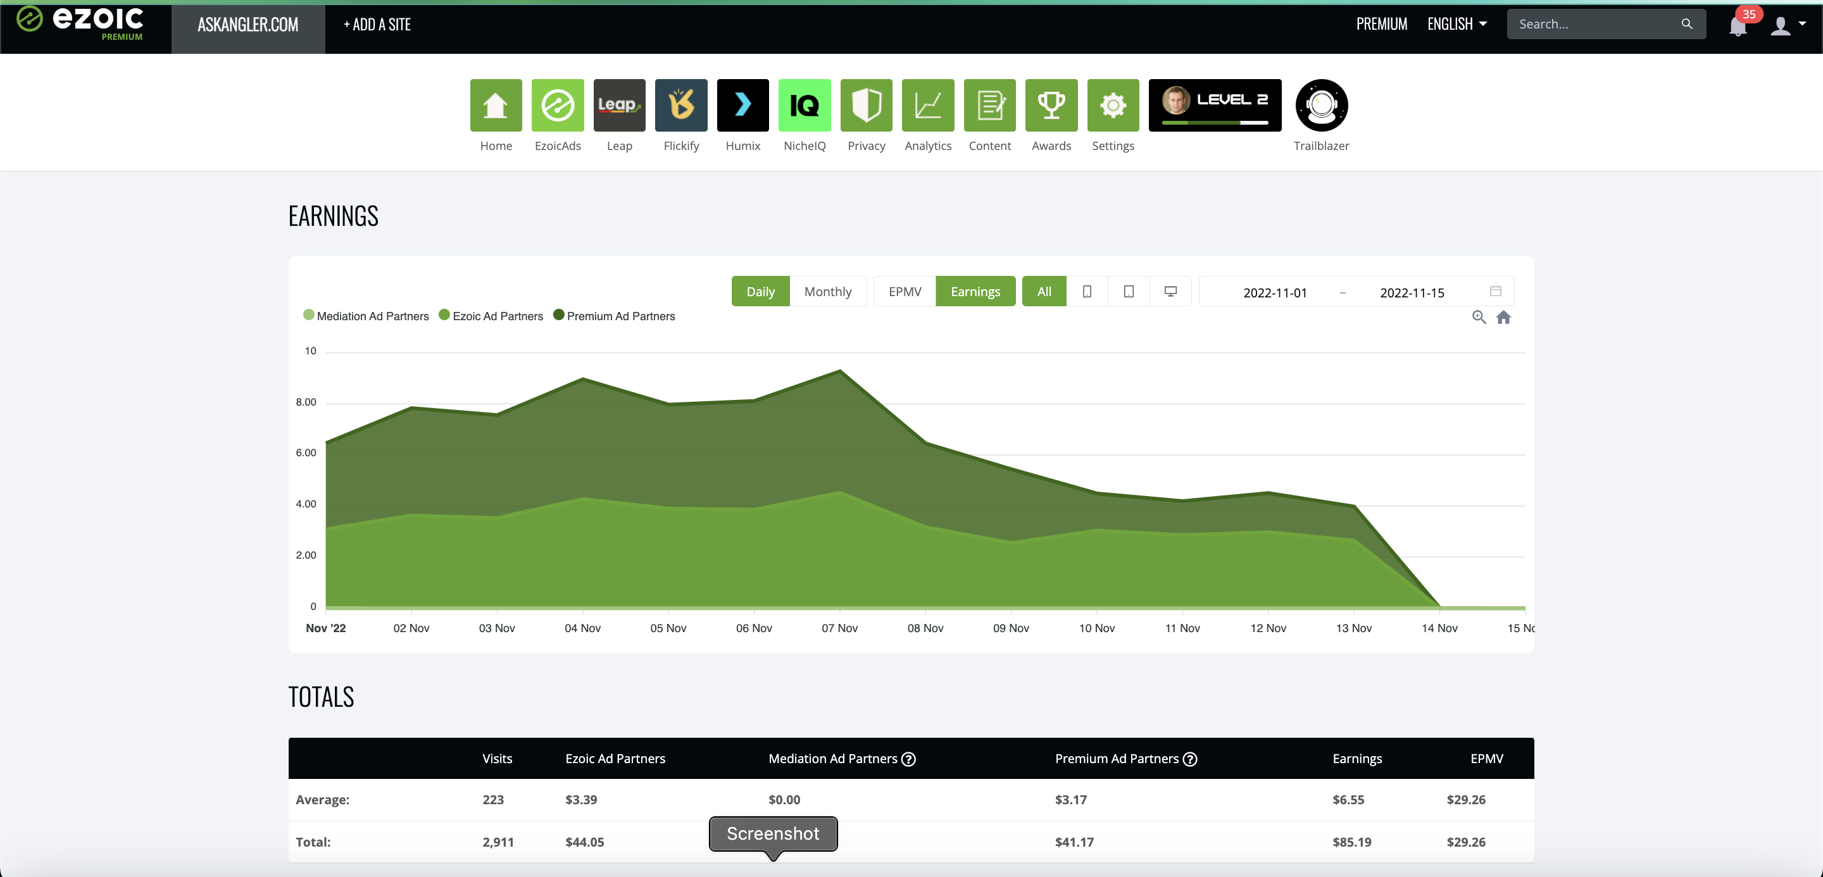Click the Visits column header
The image size is (1823, 877).
497,758
